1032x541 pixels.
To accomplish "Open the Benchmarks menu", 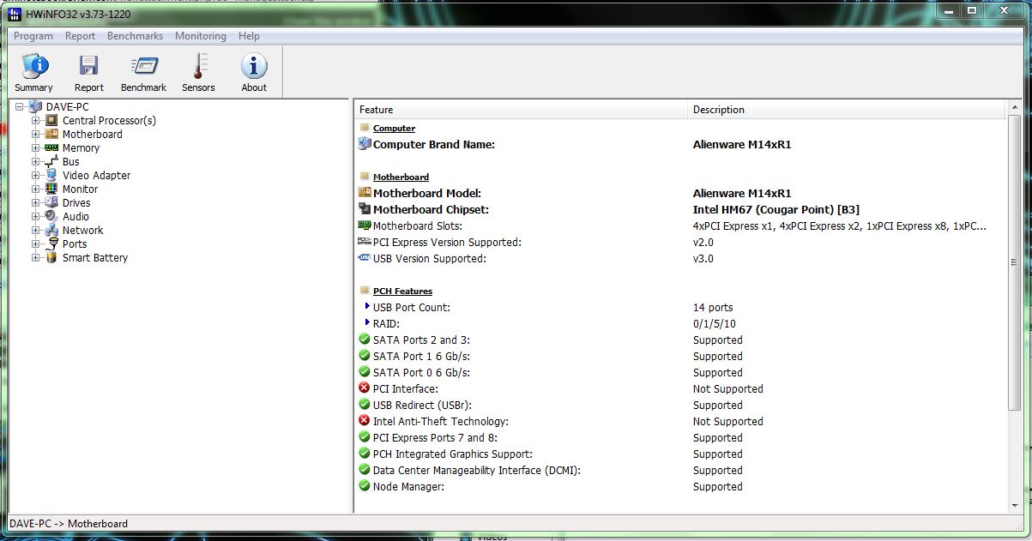I will [135, 36].
